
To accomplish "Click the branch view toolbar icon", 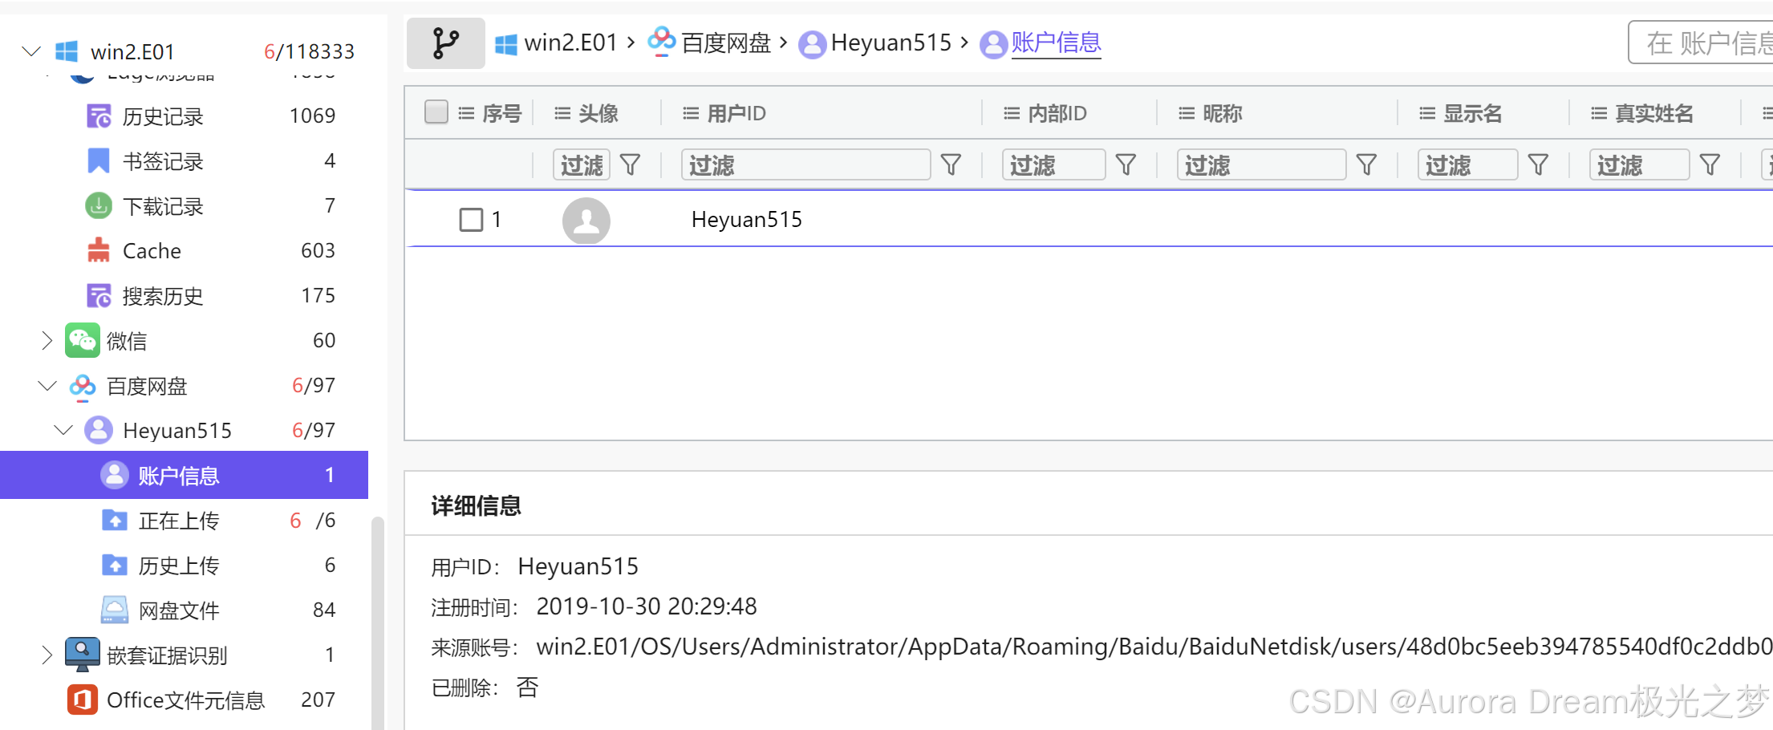I will (x=445, y=43).
